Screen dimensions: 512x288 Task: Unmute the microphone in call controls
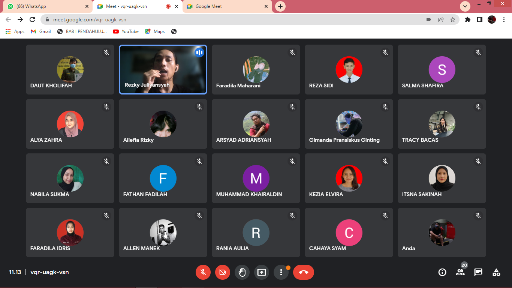pos(203,272)
